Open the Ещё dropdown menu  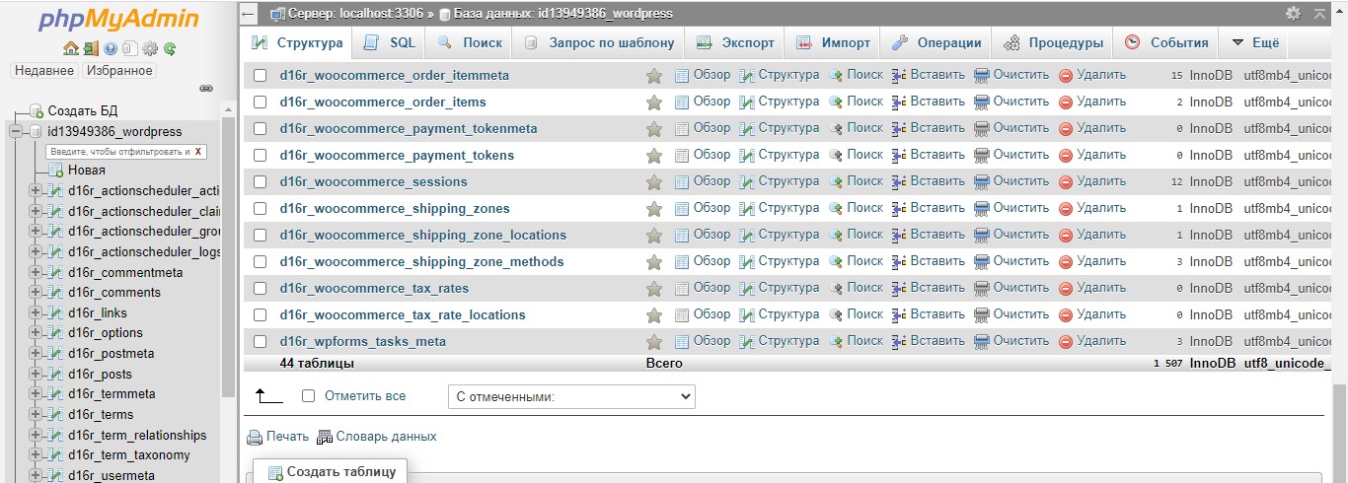tap(1254, 43)
